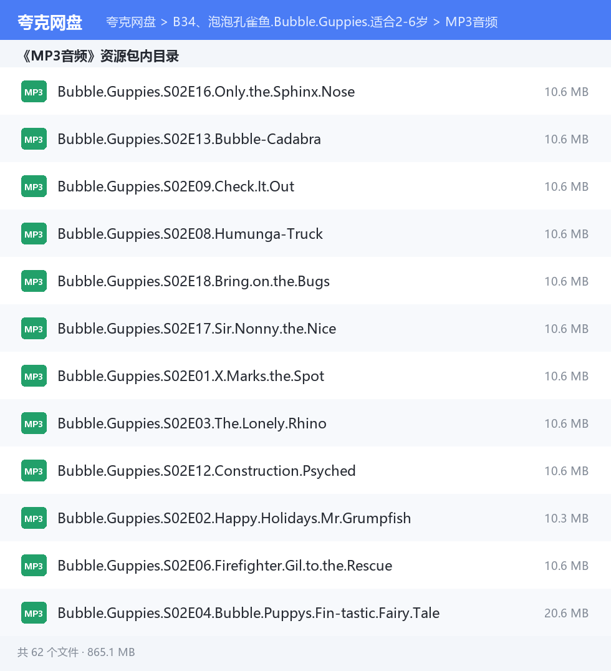The height and width of the screenshot is (671, 611).
Task: Open file Bubble.Guppies.S02E03.The.Lonely.Rhino
Action: coord(192,423)
